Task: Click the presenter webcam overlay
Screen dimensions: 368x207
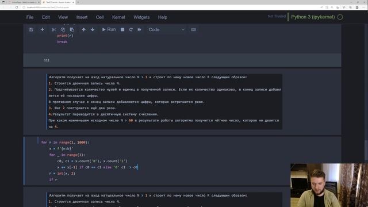Action: click(329, 185)
